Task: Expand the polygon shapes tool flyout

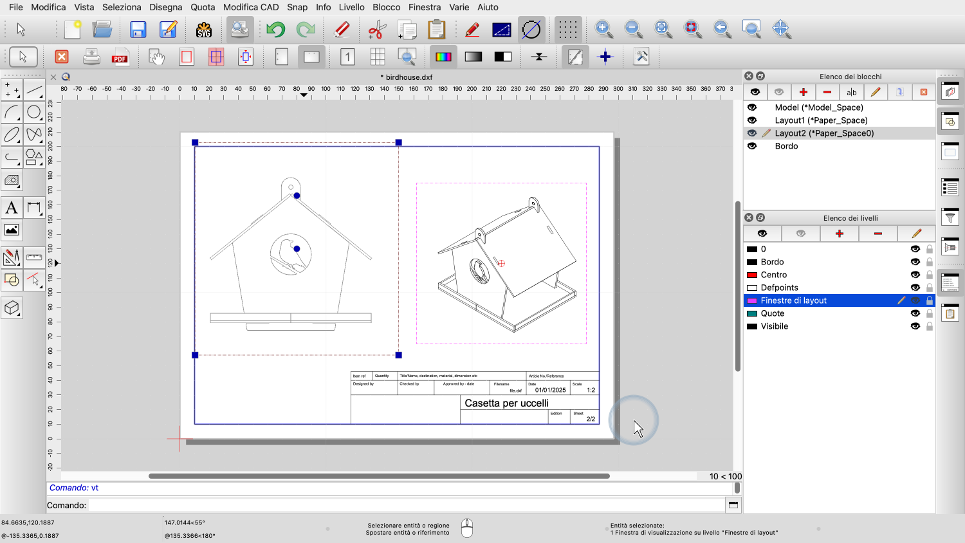Action: [x=34, y=157]
